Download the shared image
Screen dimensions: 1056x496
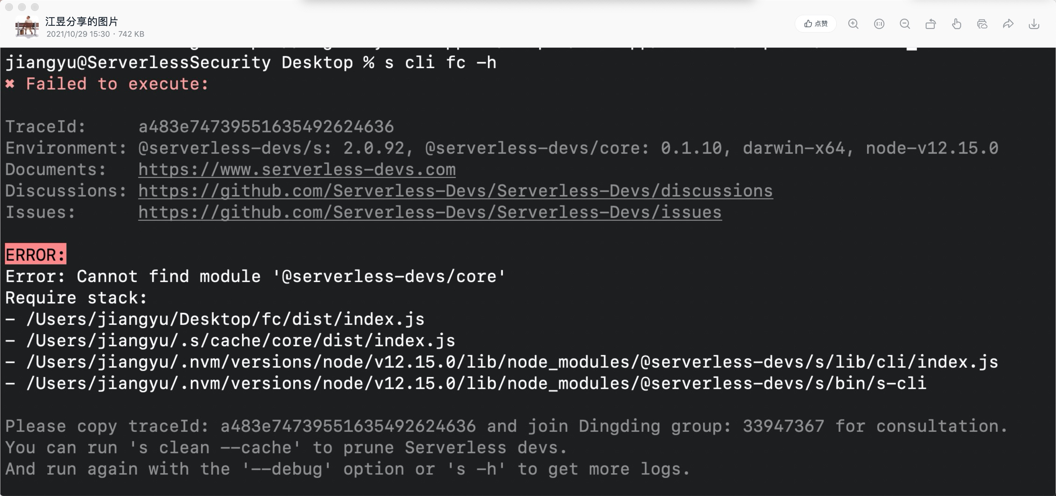point(1034,24)
